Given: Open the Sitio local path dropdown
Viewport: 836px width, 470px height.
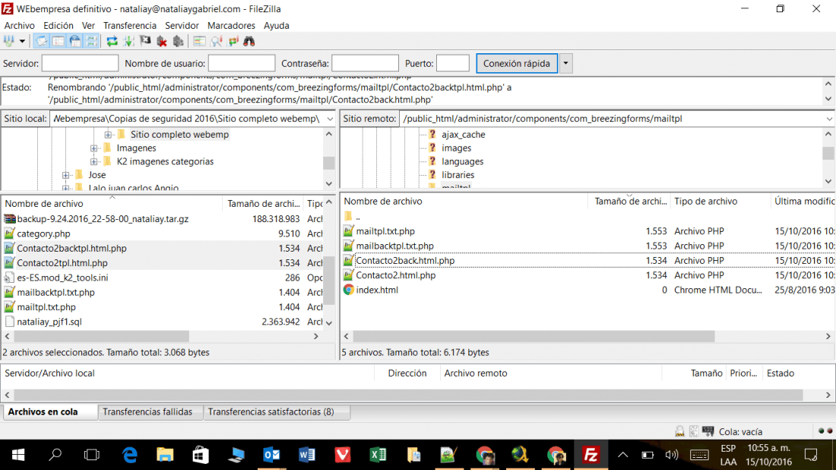Looking at the screenshot, I should [330, 119].
